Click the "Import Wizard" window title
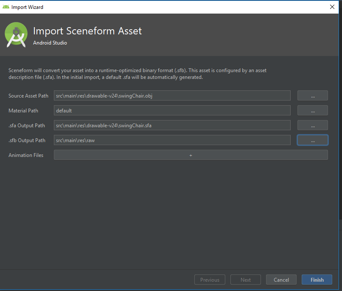This screenshot has width=342, height=291. coord(27,7)
